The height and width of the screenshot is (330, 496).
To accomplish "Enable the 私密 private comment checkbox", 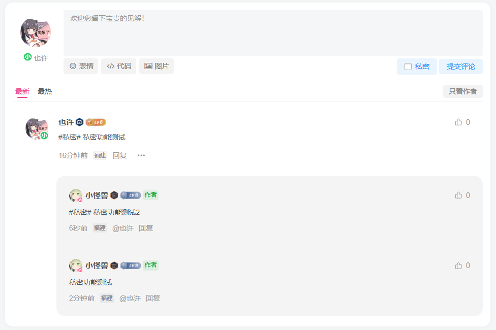I will (x=408, y=67).
